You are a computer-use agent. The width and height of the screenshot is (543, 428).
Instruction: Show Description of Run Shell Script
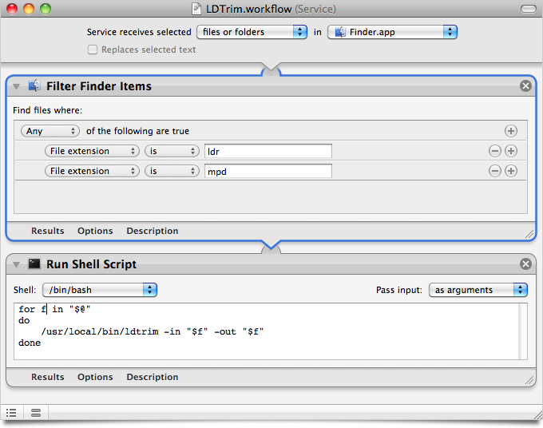coord(153,377)
